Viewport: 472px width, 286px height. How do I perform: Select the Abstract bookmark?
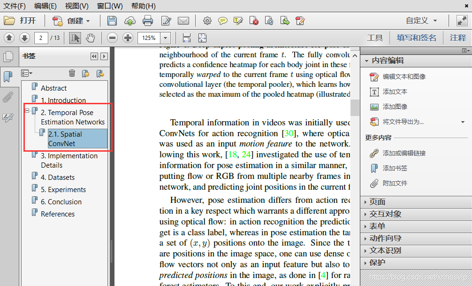click(53, 88)
